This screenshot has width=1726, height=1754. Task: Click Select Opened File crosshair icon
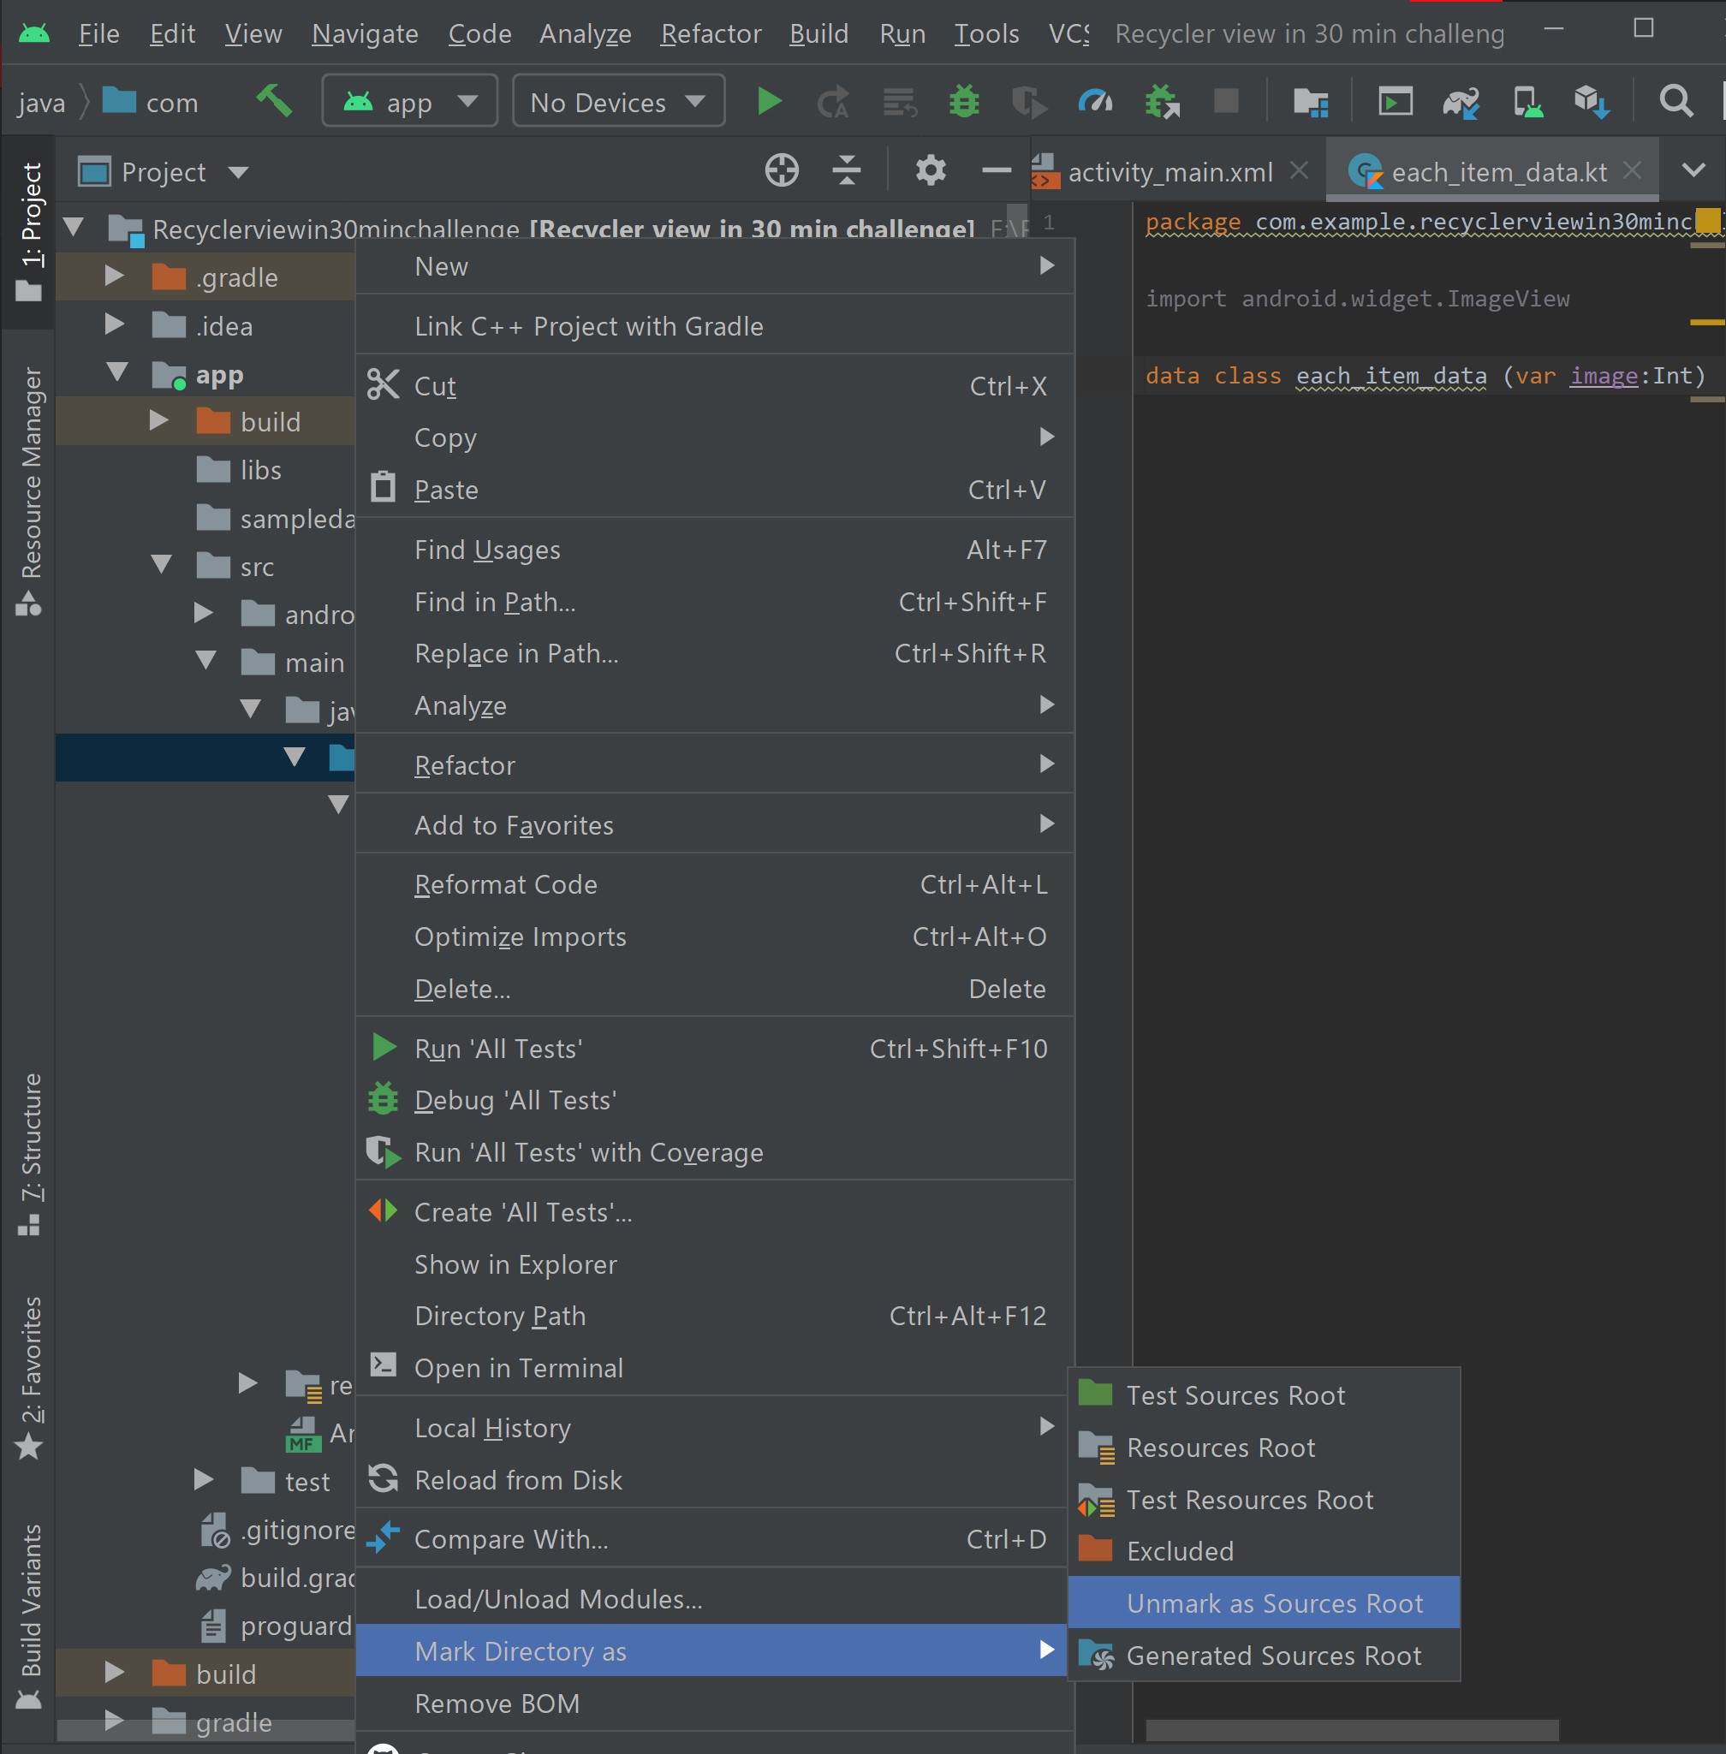click(782, 170)
